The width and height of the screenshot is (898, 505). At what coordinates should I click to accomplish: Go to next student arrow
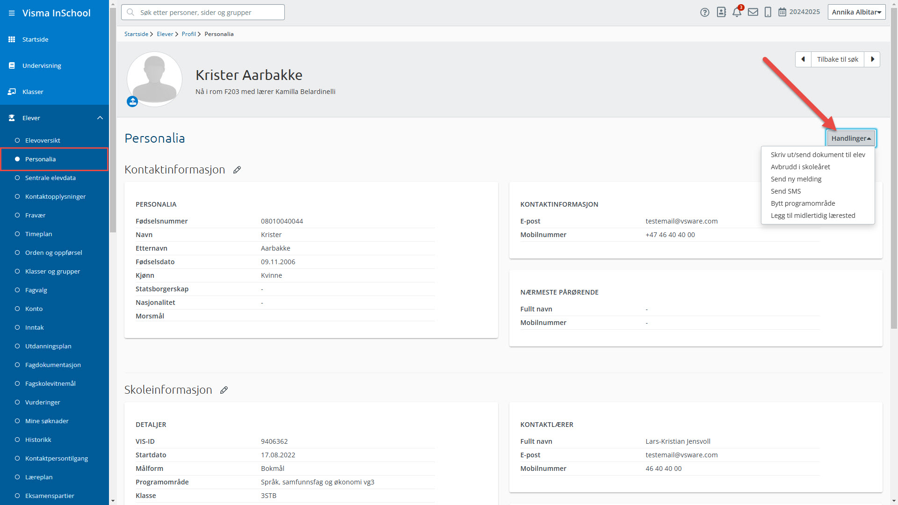872,59
